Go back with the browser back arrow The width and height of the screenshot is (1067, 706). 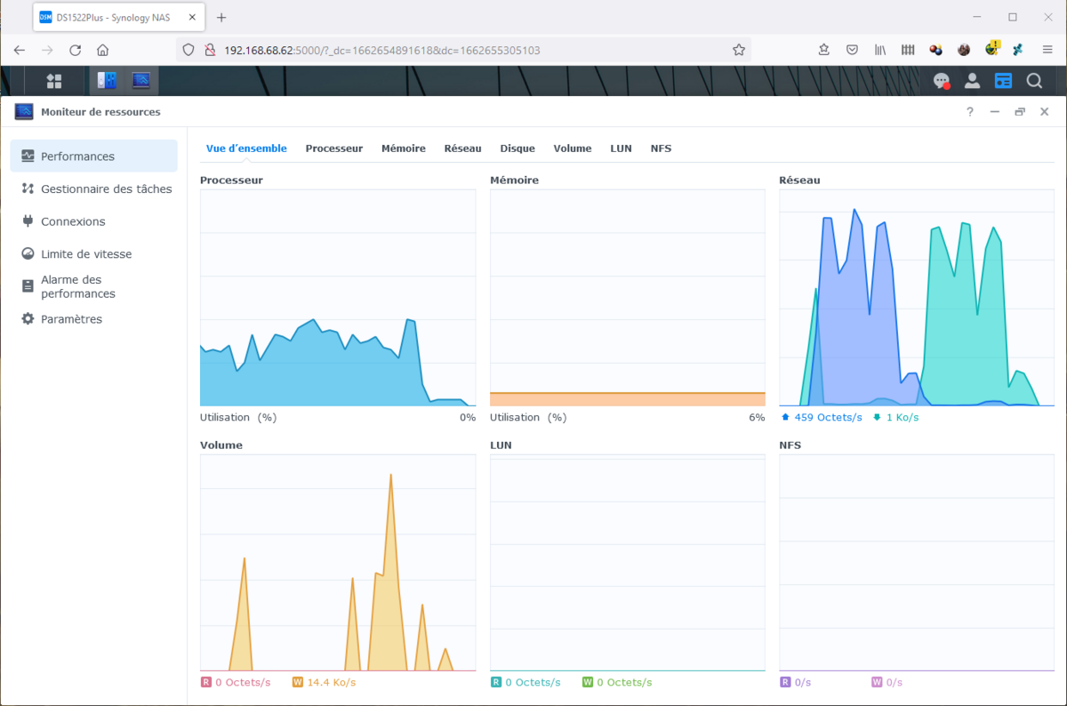[x=20, y=50]
